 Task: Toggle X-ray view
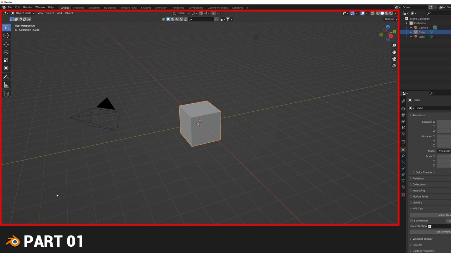372,13
